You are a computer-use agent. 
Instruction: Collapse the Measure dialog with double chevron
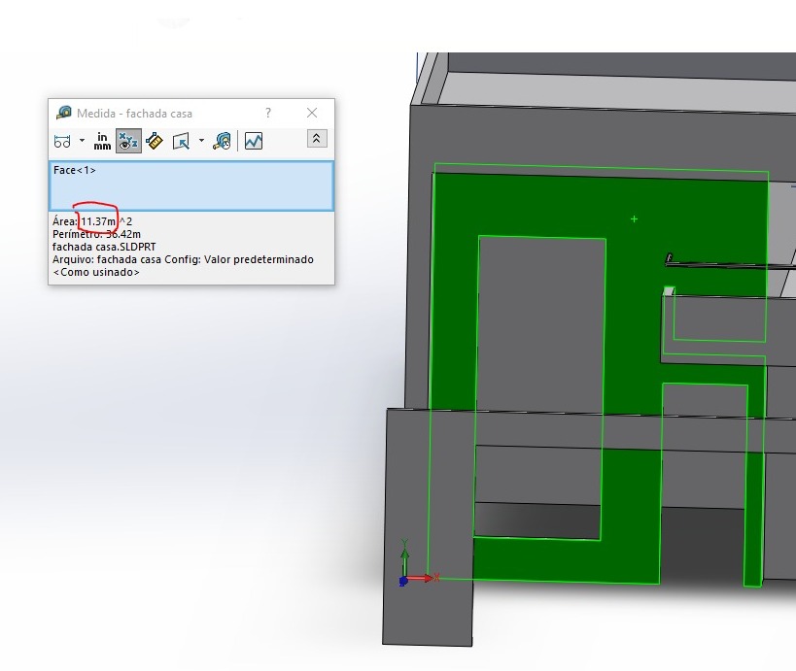[x=316, y=139]
